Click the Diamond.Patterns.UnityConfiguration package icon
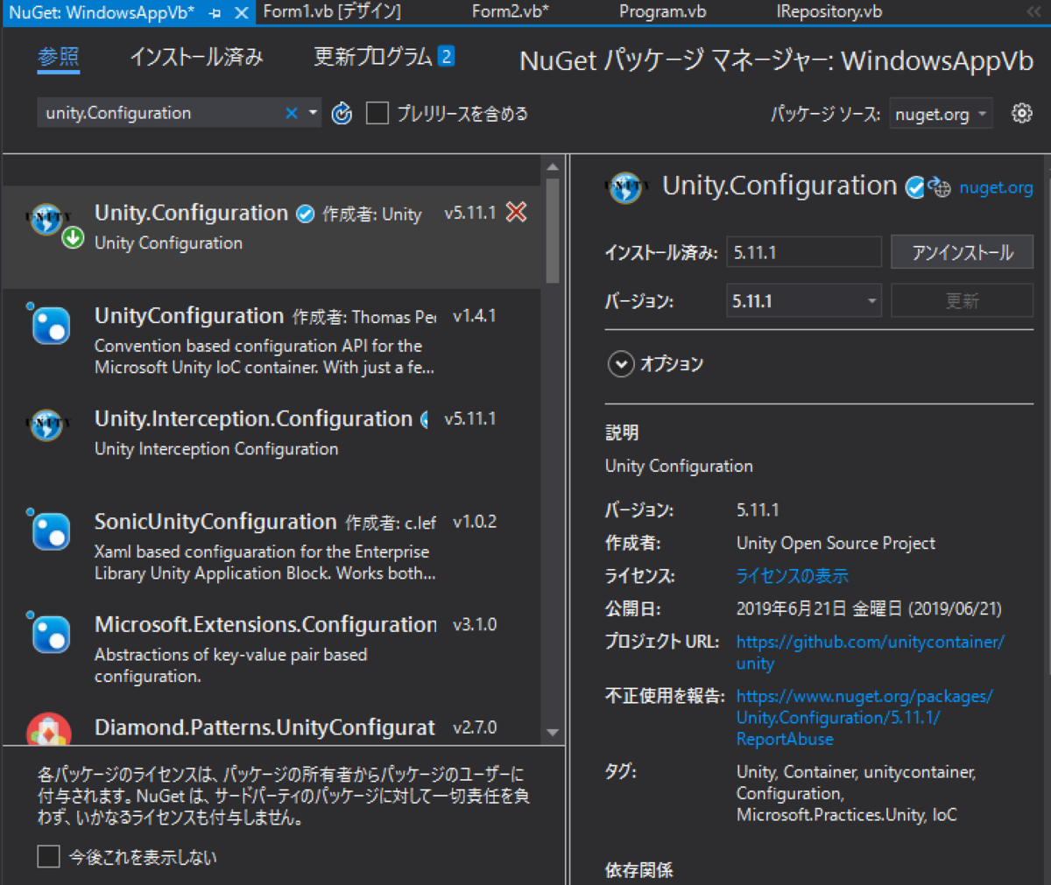The image size is (1051, 885). (49, 729)
